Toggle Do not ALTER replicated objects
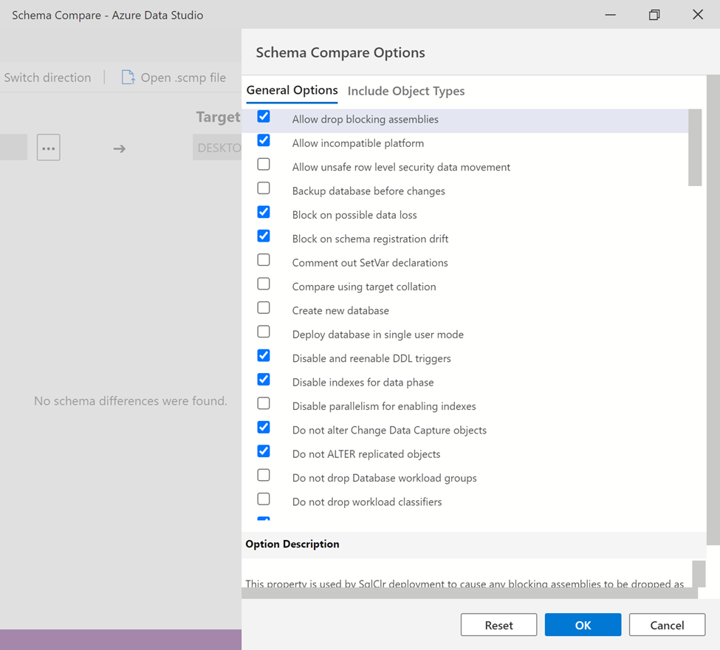The height and width of the screenshot is (650, 720). (264, 451)
